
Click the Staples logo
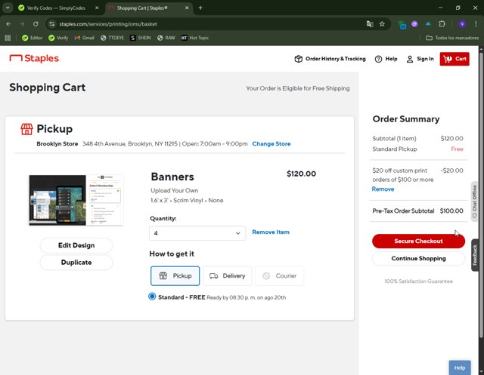pos(35,58)
